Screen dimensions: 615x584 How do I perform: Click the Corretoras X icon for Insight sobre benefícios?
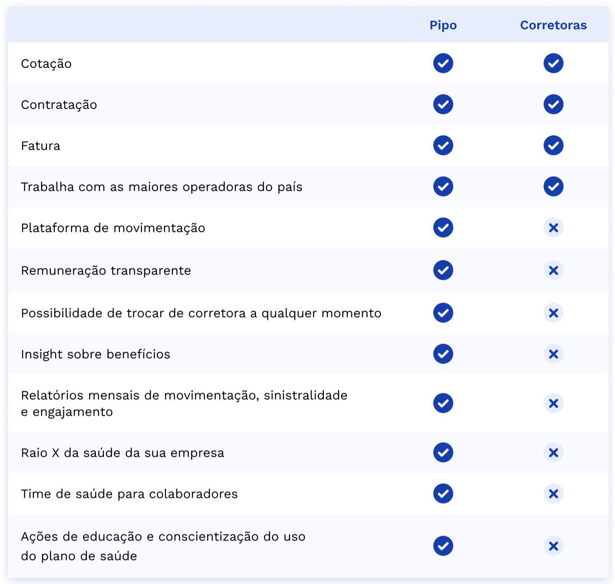(553, 354)
